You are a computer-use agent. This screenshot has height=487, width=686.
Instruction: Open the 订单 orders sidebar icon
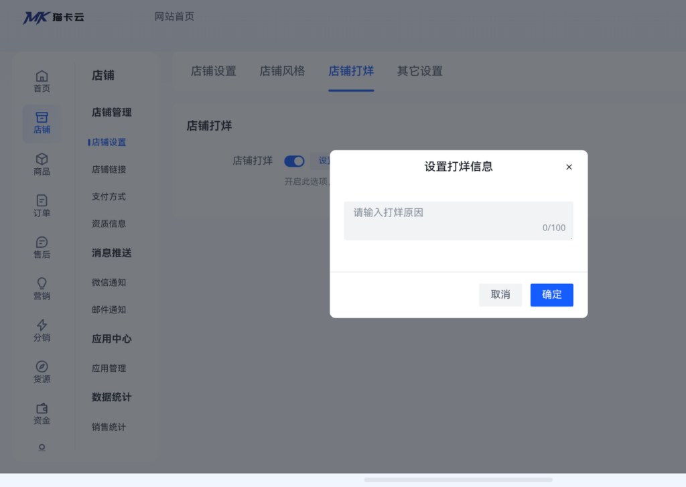click(42, 206)
